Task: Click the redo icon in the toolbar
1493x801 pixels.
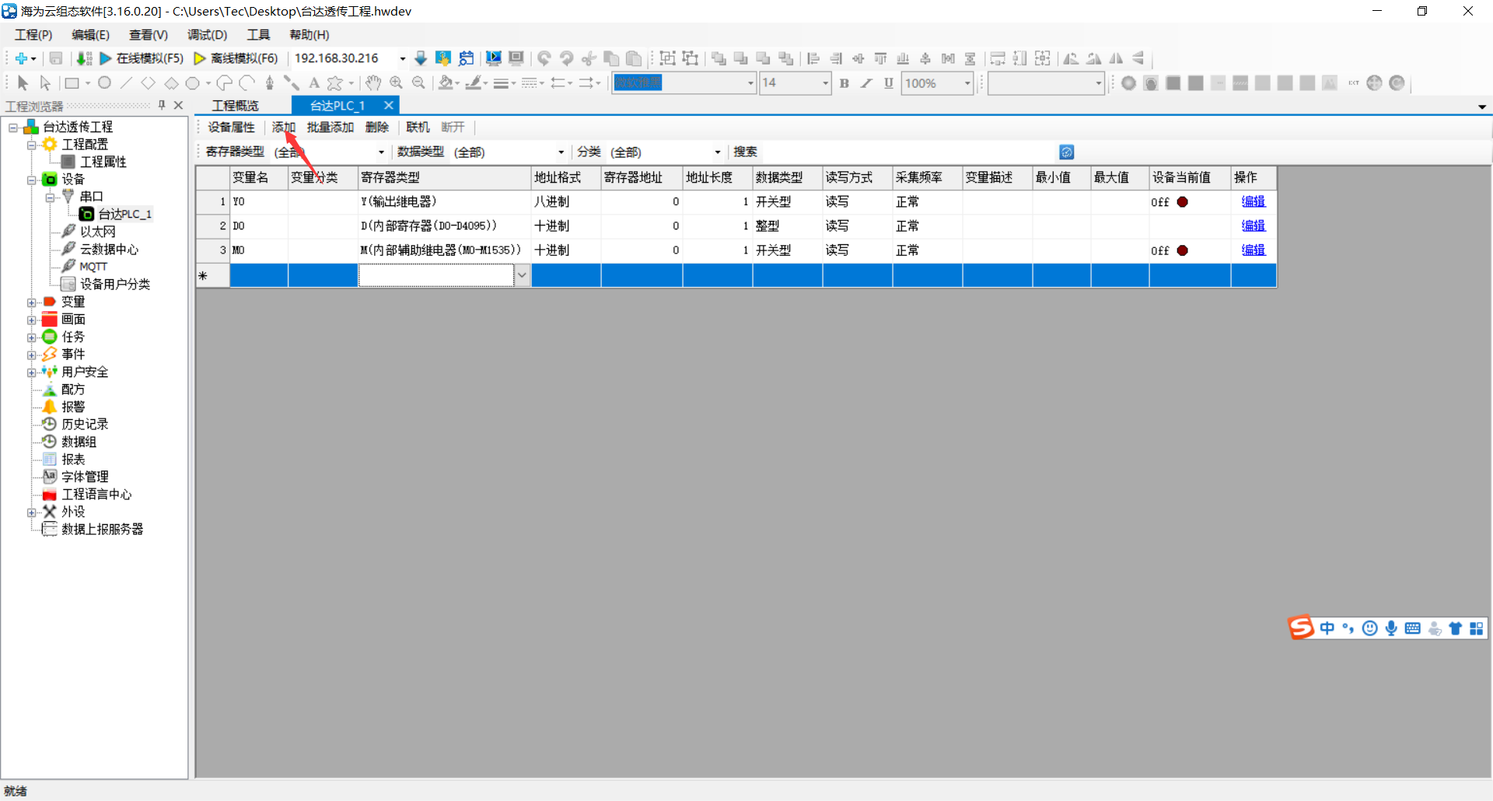Action: coord(567,58)
